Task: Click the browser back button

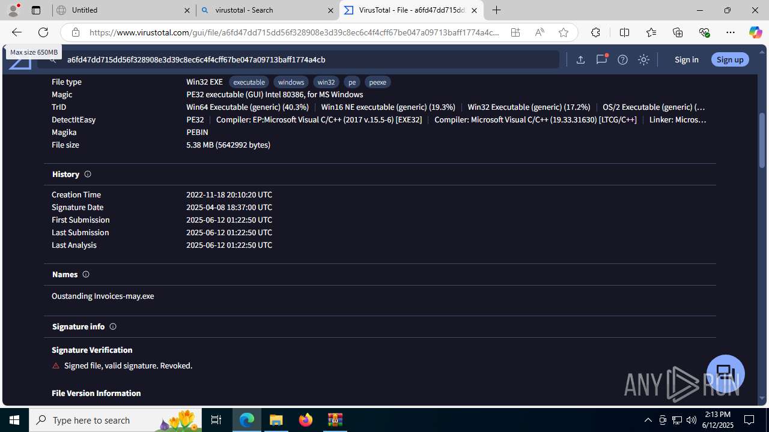Action: pos(16,32)
